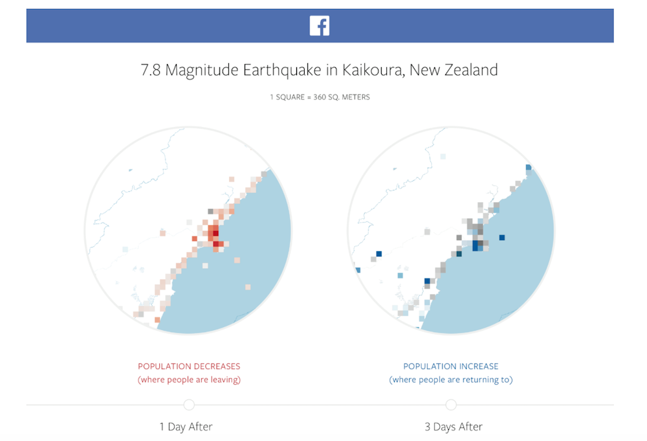Click the faint blue square near right map's top
Viewport: 647px width, 441px height.
pyautogui.click(x=443, y=157)
